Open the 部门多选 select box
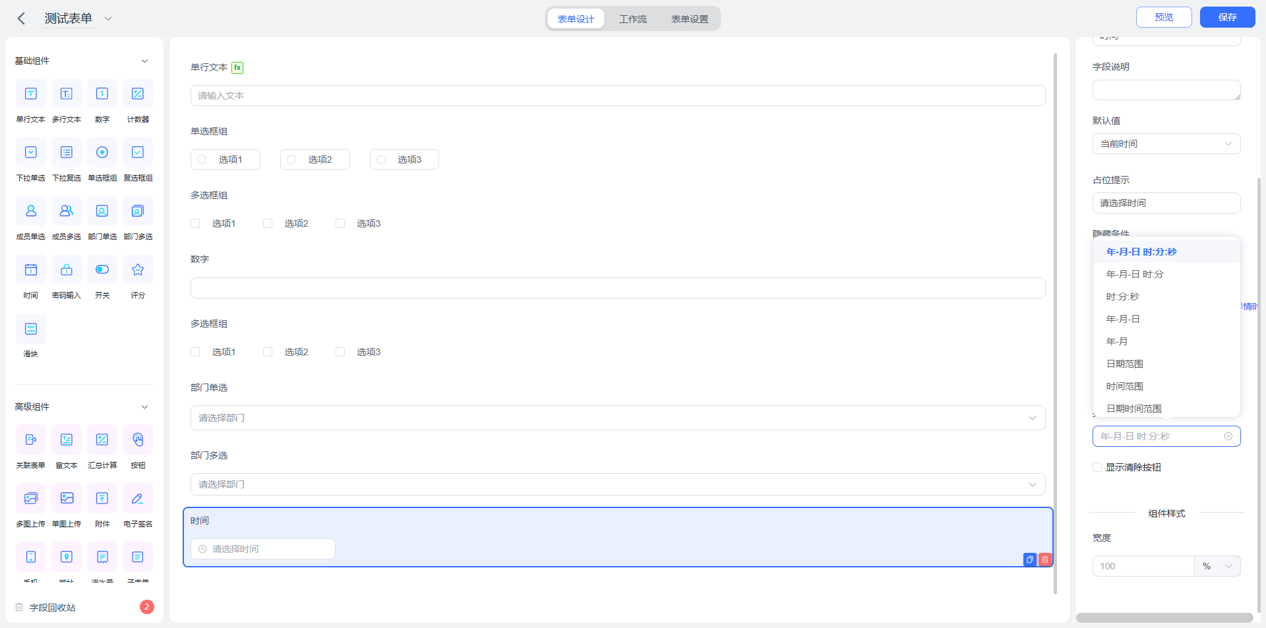Viewport: 1266px width, 628px height. tap(618, 484)
